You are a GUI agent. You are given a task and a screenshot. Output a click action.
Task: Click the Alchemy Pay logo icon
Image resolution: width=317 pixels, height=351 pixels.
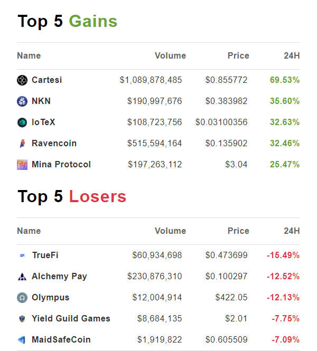22,277
